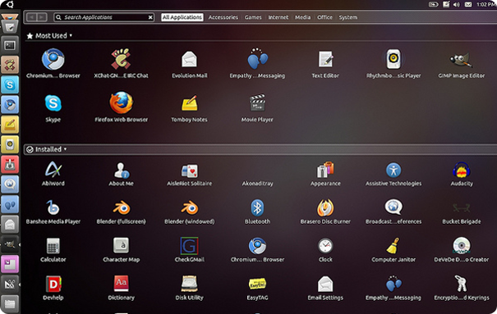Click the Skype icon in the launcher
Image resolution: width=497 pixels, height=314 pixels.
click(x=10, y=84)
